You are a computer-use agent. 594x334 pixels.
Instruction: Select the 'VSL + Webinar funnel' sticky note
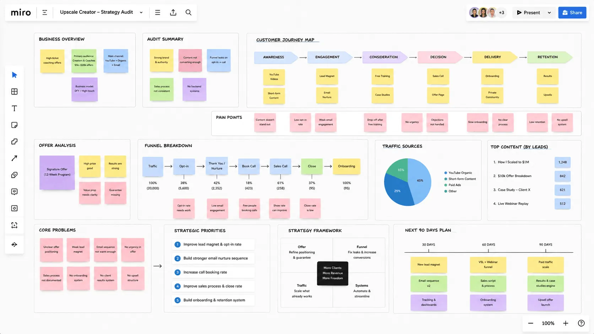488,264
